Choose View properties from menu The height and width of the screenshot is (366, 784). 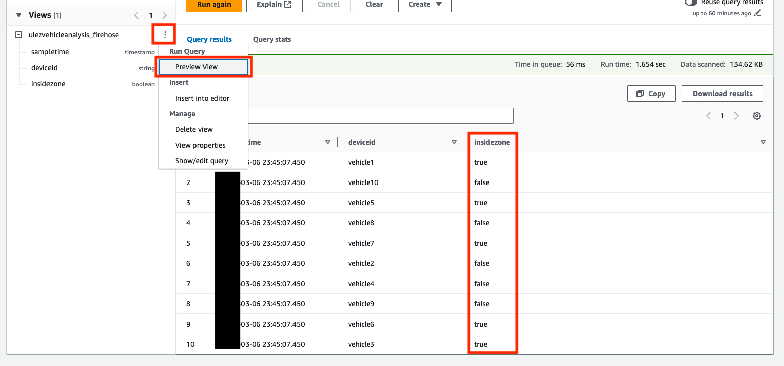tap(203, 145)
